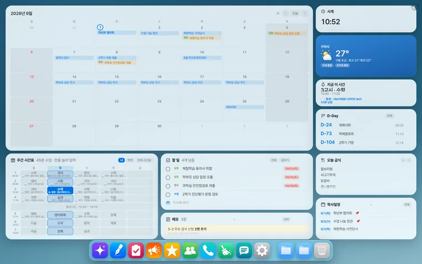Select the 전체 filter in the 할 일 widget
The width and height of the screenshot is (422, 264).
point(274,160)
